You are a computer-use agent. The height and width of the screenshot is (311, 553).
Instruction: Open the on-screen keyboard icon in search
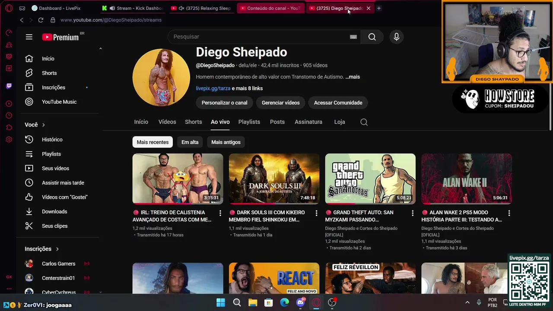click(353, 37)
